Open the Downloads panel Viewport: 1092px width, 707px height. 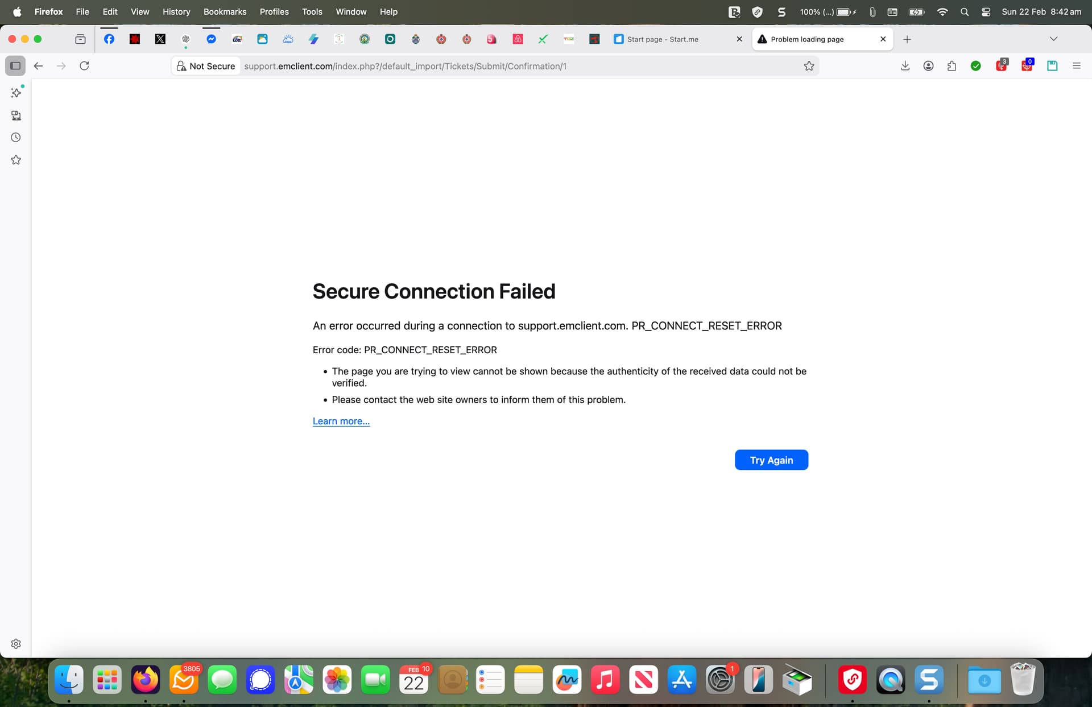[905, 66]
